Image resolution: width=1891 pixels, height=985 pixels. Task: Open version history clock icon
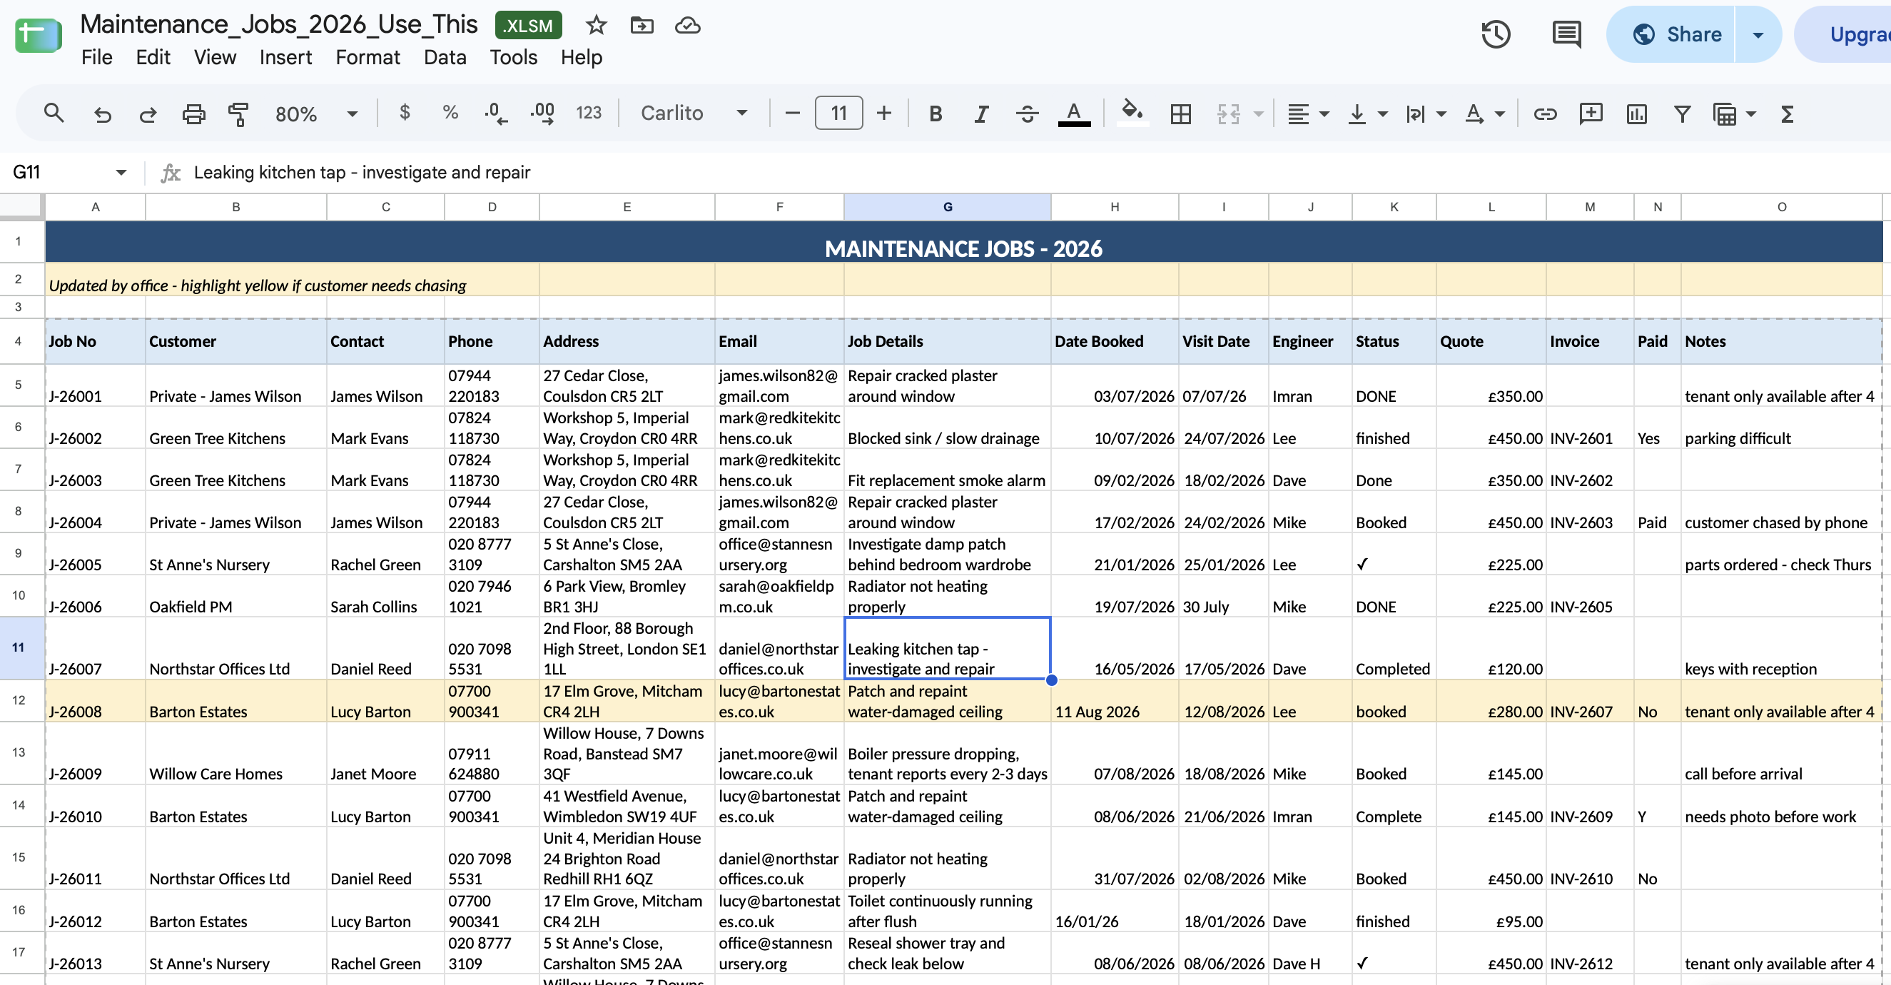1496,34
